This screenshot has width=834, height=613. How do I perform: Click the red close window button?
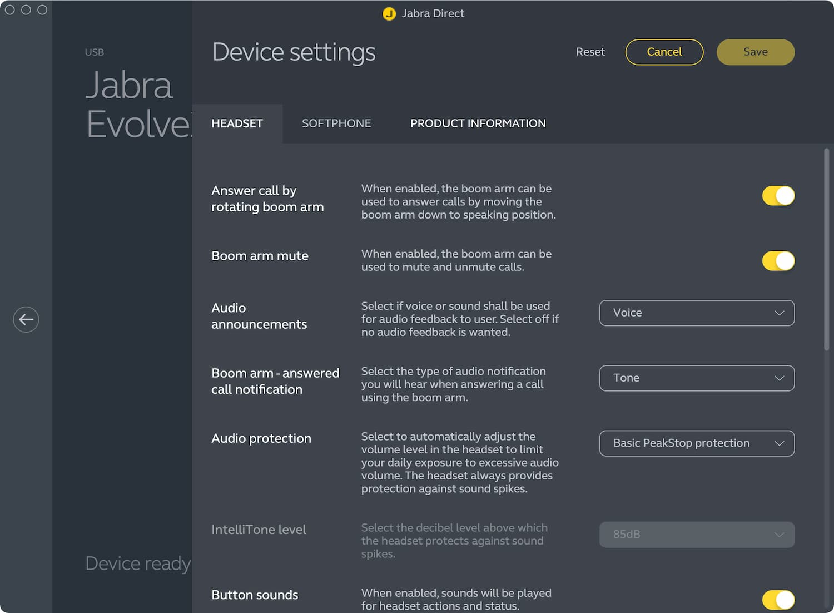pyautogui.click(x=9, y=10)
